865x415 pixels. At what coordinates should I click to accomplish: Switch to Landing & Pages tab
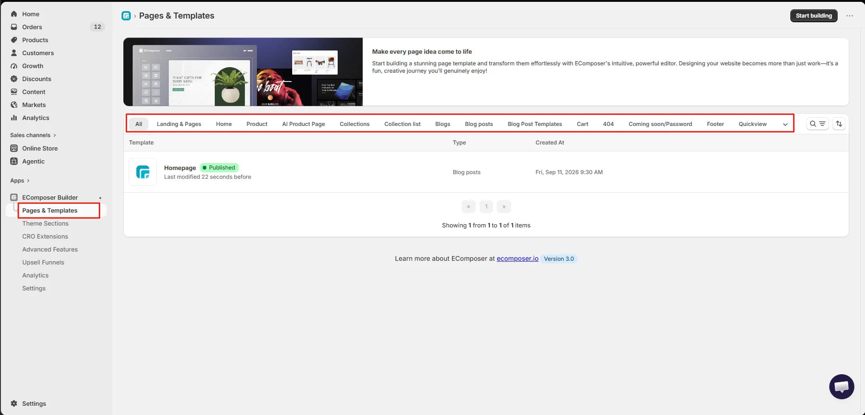(x=179, y=124)
